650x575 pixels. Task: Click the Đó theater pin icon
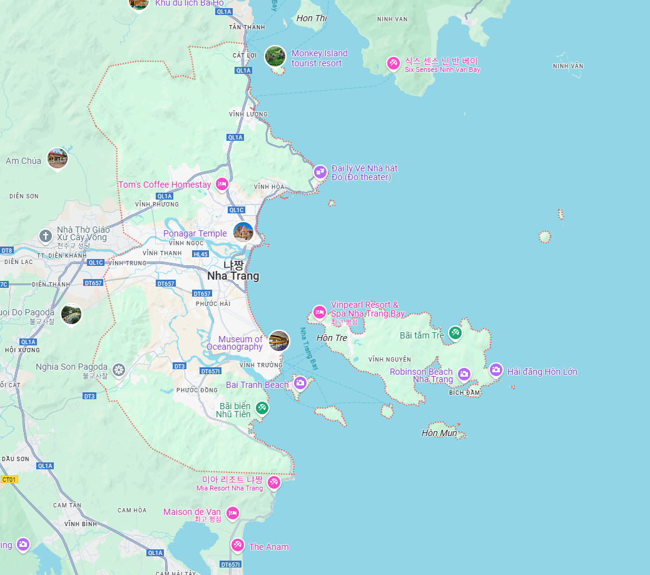coord(320,171)
